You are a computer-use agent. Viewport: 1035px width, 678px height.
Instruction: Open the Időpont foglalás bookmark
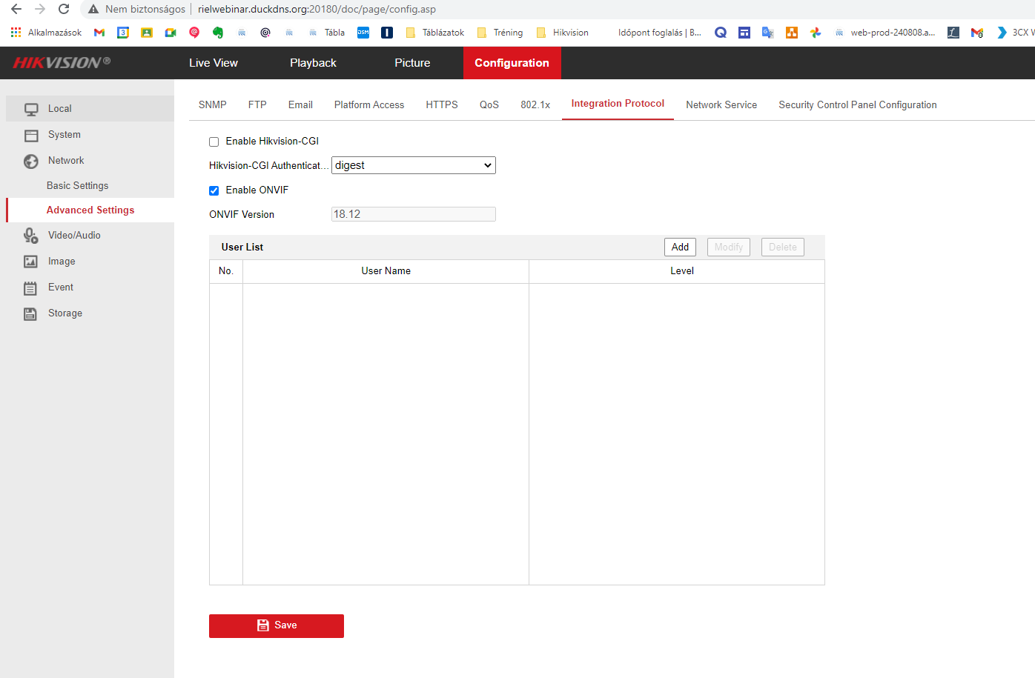660,33
